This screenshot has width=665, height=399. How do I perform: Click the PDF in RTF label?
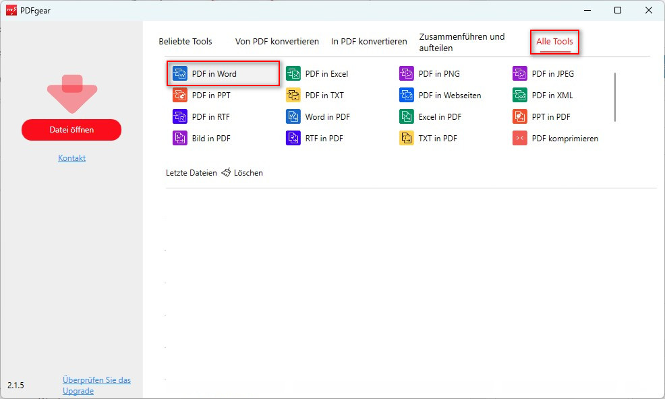[x=211, y=117]
